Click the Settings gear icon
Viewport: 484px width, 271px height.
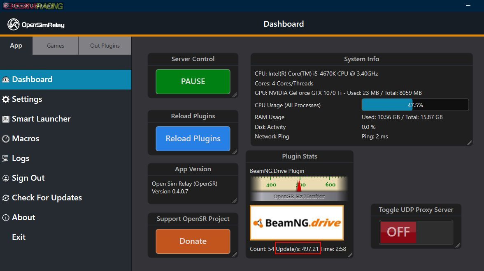coord(6,99)
